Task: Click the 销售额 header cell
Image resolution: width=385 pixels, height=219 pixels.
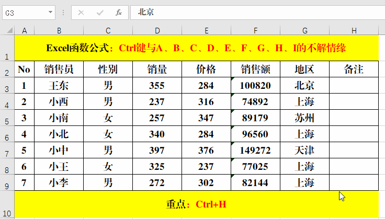Action: [x=256, y=69]
